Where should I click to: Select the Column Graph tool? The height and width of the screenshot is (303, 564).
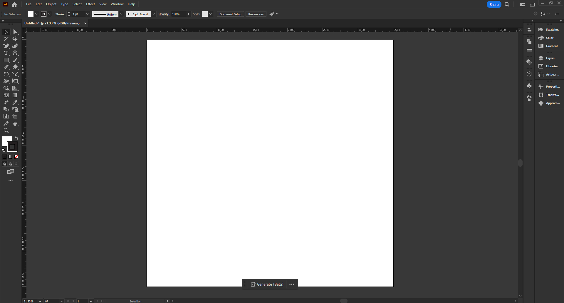(x=6, y=116)
